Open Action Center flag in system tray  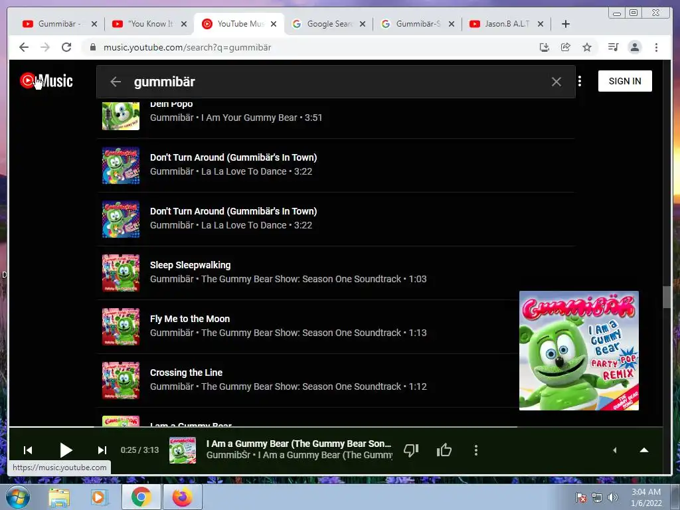click(x=580, y=497)
